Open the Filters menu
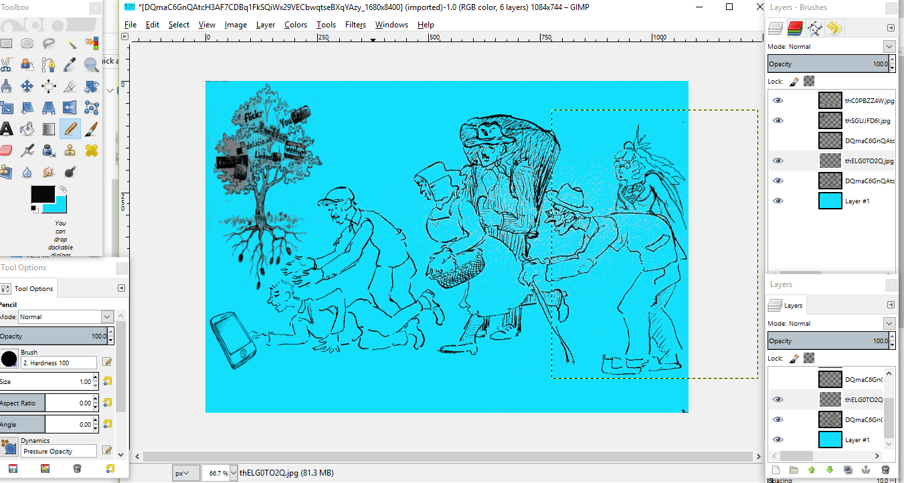 click(x=355, y=25)
